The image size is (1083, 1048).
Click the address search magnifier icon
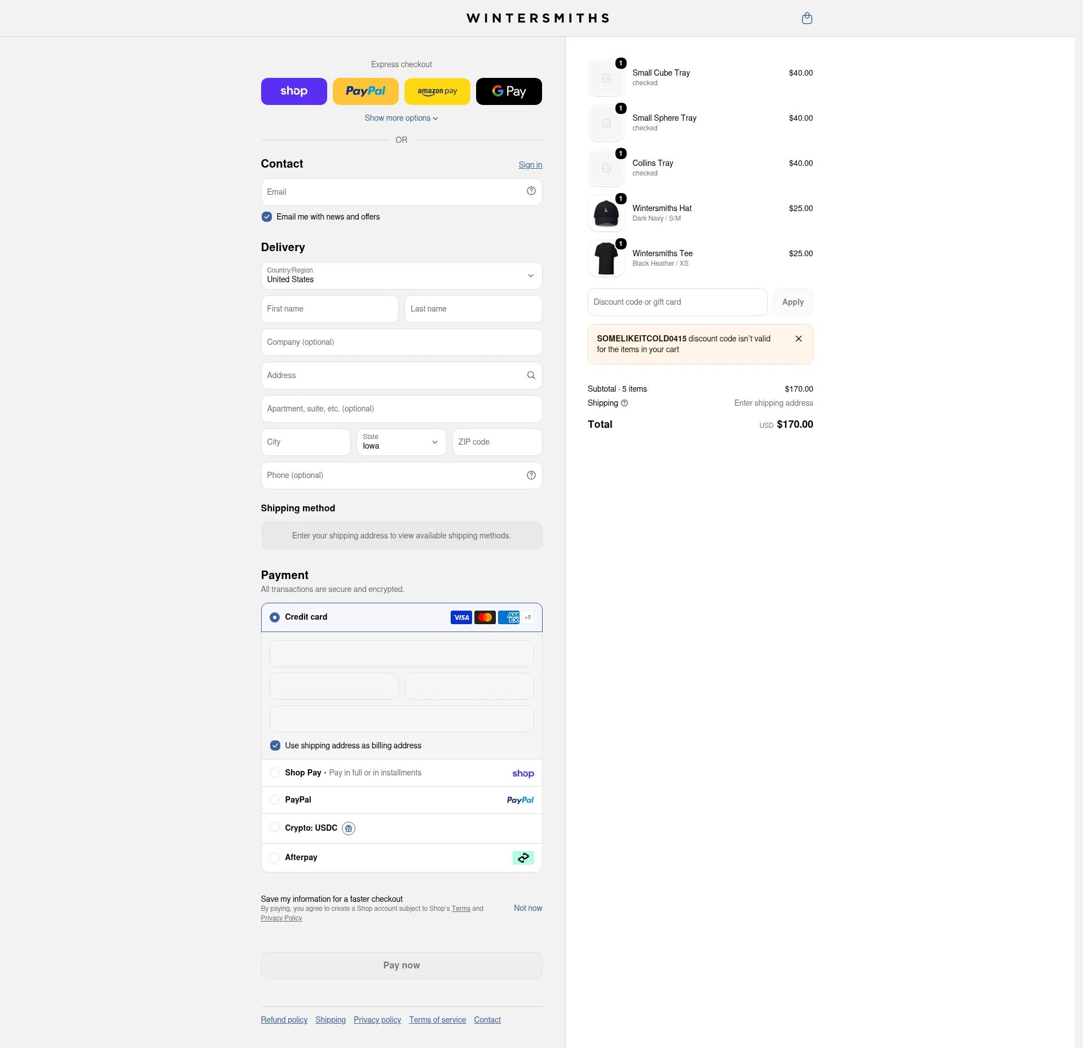[531, 375]
